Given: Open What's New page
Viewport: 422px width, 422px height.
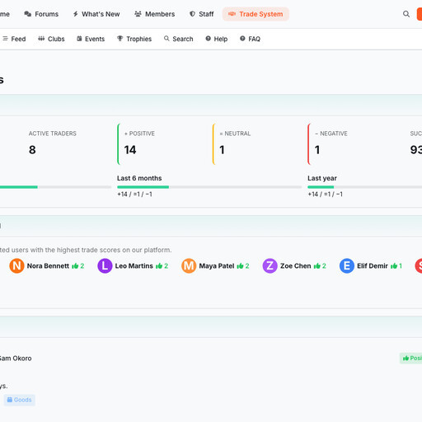Looking at the screenshot, I should [x=96, y=14].
